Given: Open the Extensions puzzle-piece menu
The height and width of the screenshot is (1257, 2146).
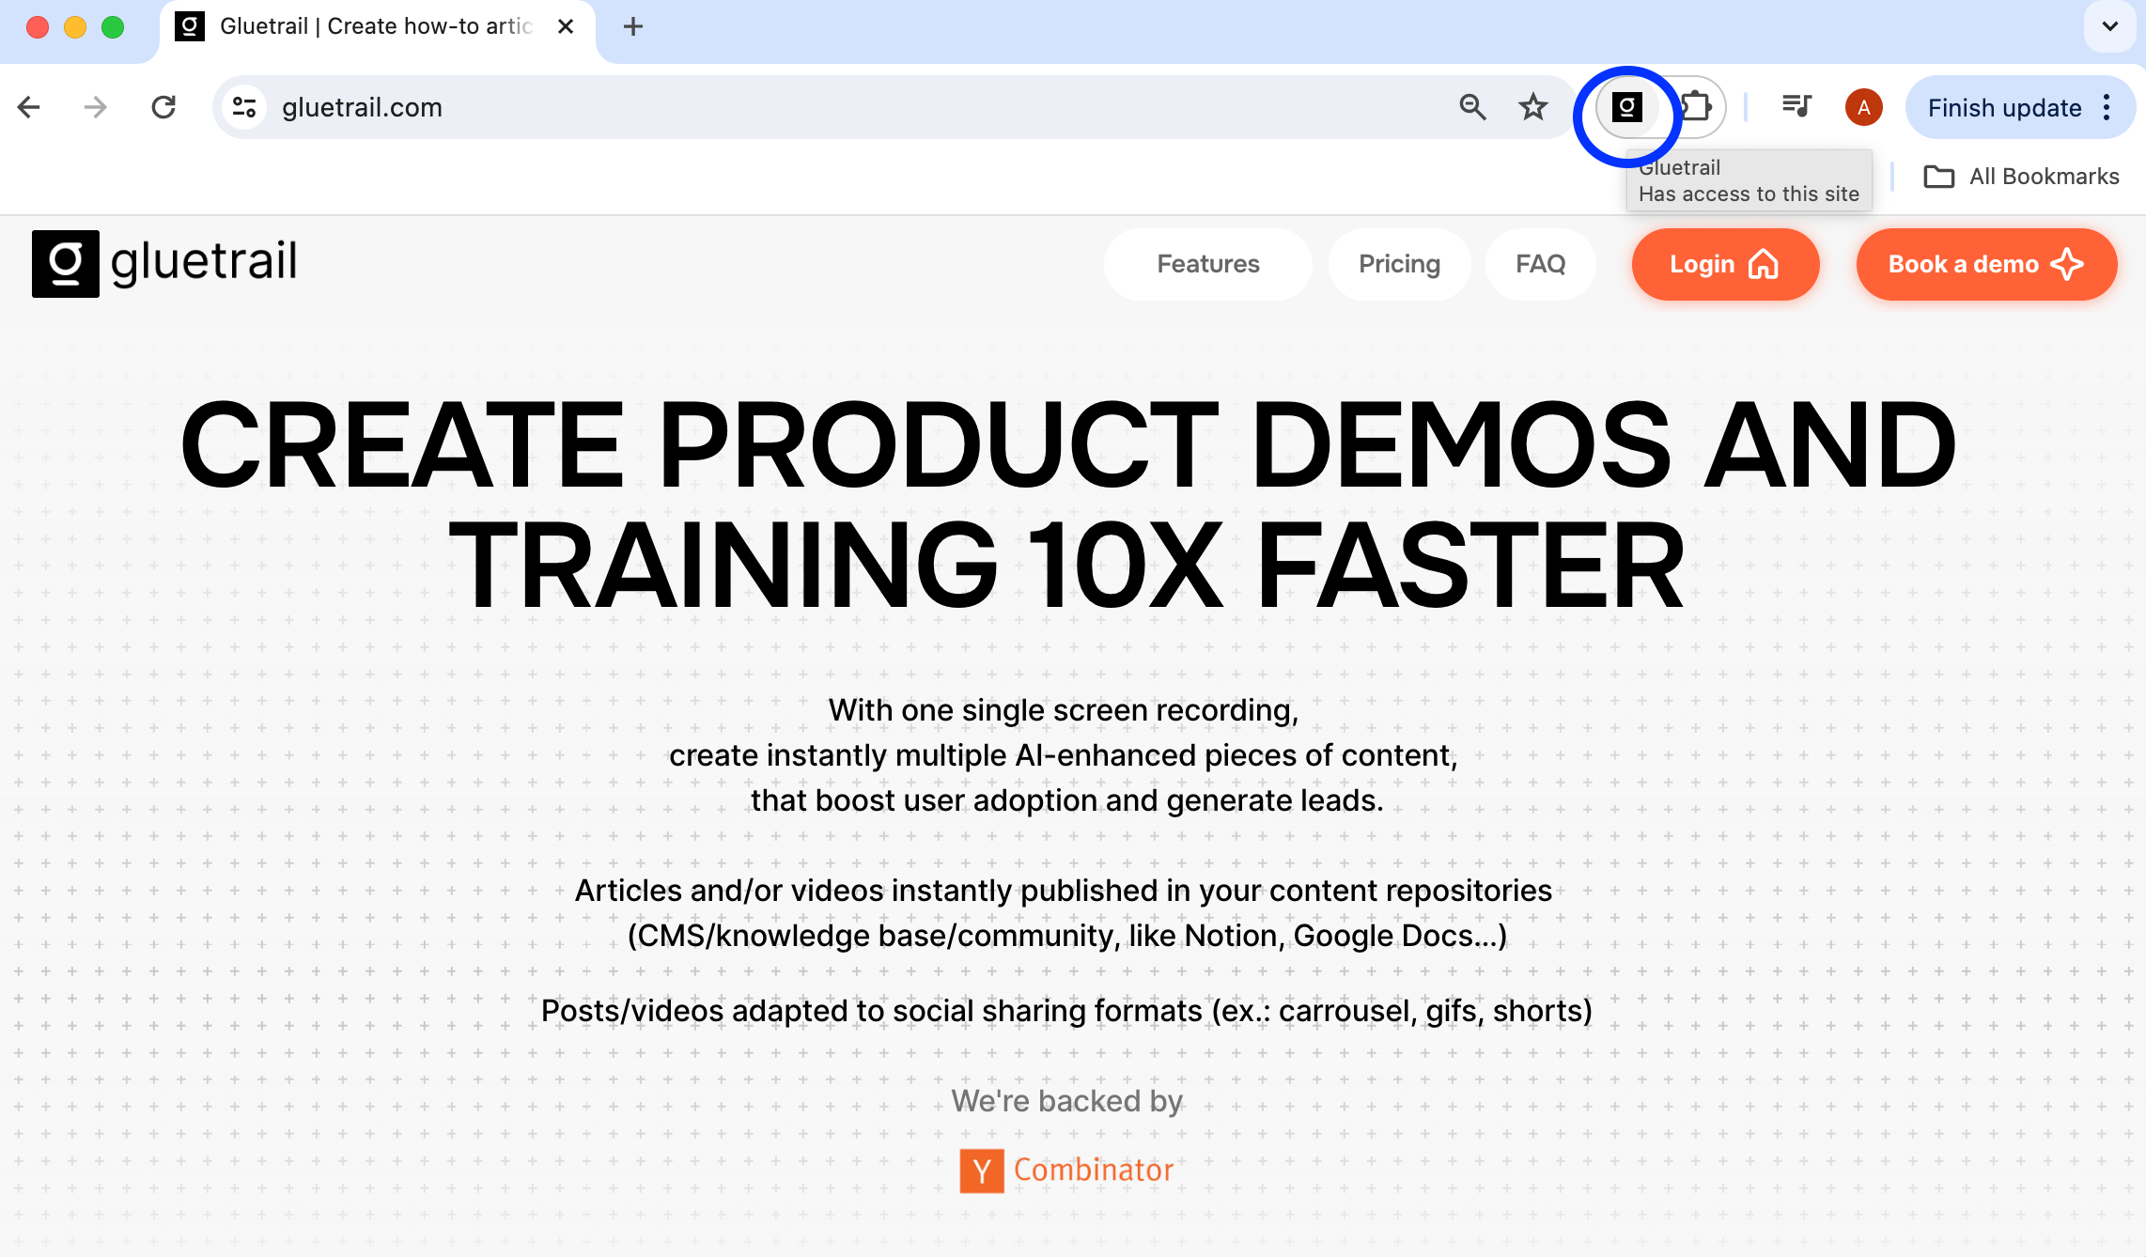Looking at the screenshot, I should click(1696, 107).
